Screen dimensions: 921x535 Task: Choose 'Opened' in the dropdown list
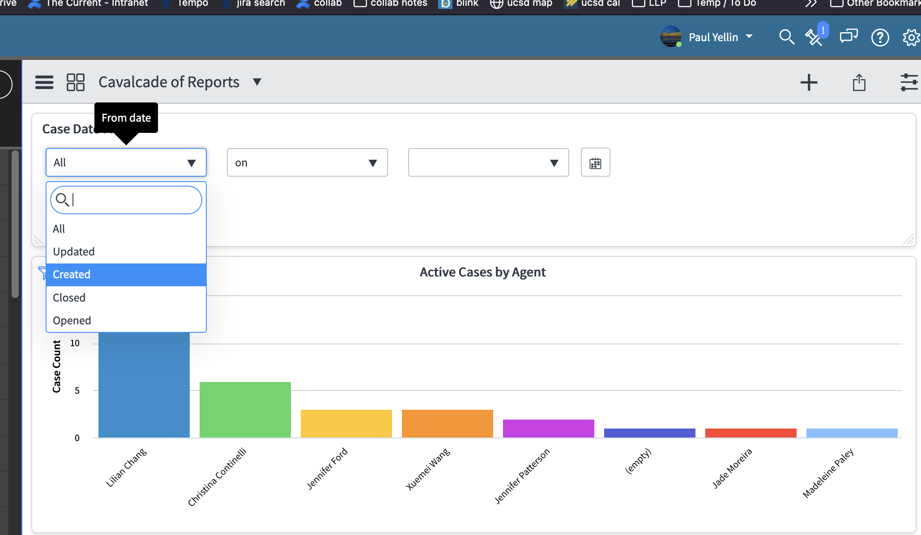(126, 320)
